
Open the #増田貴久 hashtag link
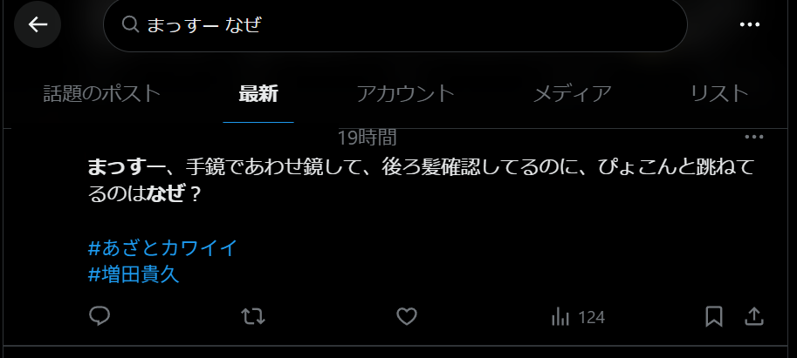pos(134,274)
